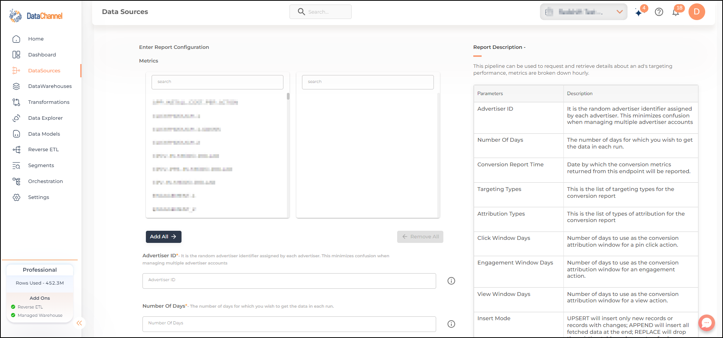The image size is (723, 338).
Task: Click the DataChannel logo
Action: pyautogui.click(x=36, y=16)
